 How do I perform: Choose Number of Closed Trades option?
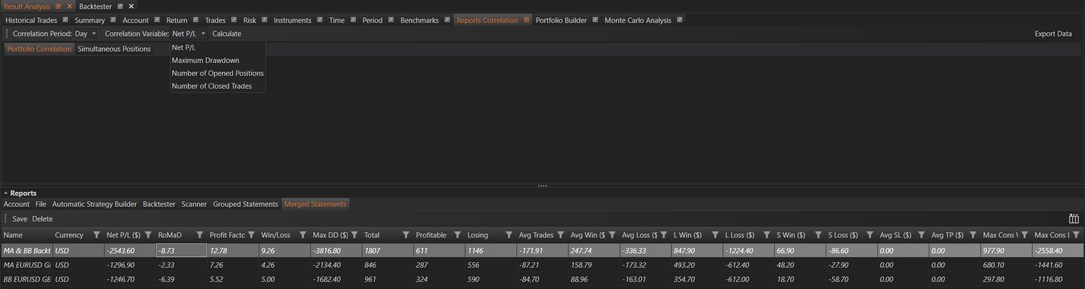pyautogui.click(x=211, y=86)
